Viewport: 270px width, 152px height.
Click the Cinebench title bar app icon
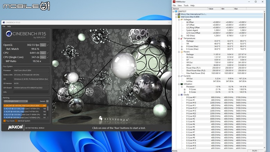tap(4, 23)
